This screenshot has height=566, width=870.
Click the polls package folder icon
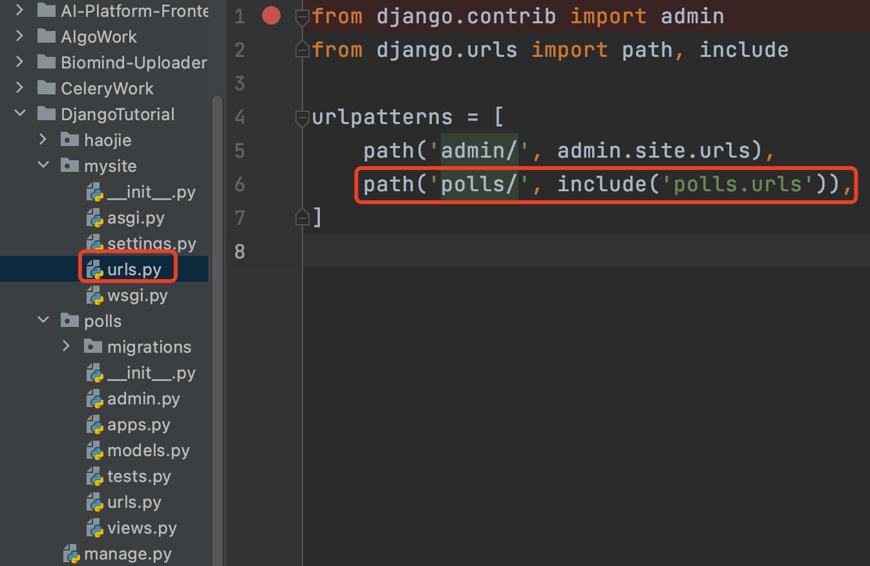(x=70, y=320)
